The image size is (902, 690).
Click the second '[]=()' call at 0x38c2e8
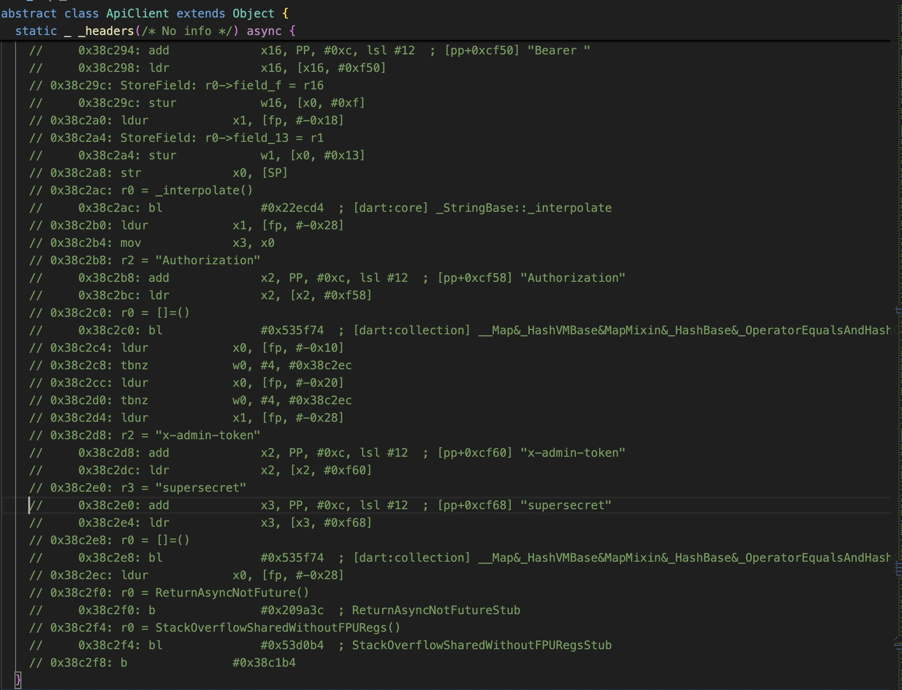(109, 540)
